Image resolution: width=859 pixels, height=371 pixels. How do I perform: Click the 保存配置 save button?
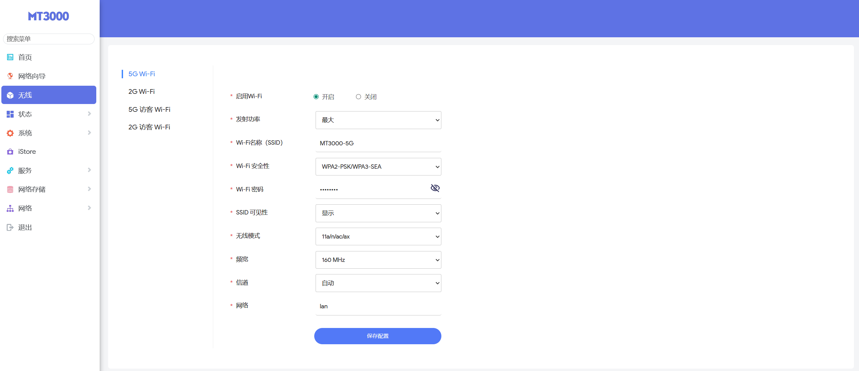click(377, 336)
